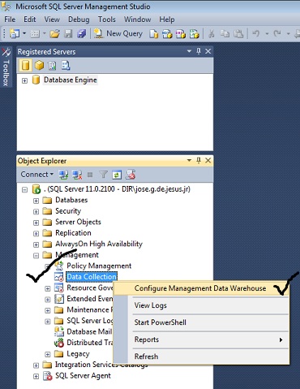Collapse the SQL Server 11.0.2100 node
Viewport: 300px width, 389px height.
tap(24, 190)
